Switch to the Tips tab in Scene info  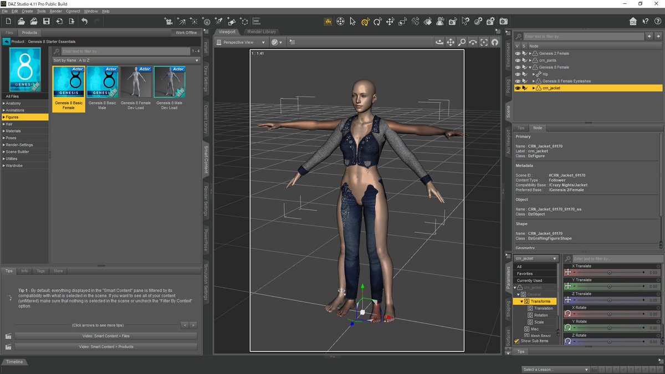(x=520, y=128)
